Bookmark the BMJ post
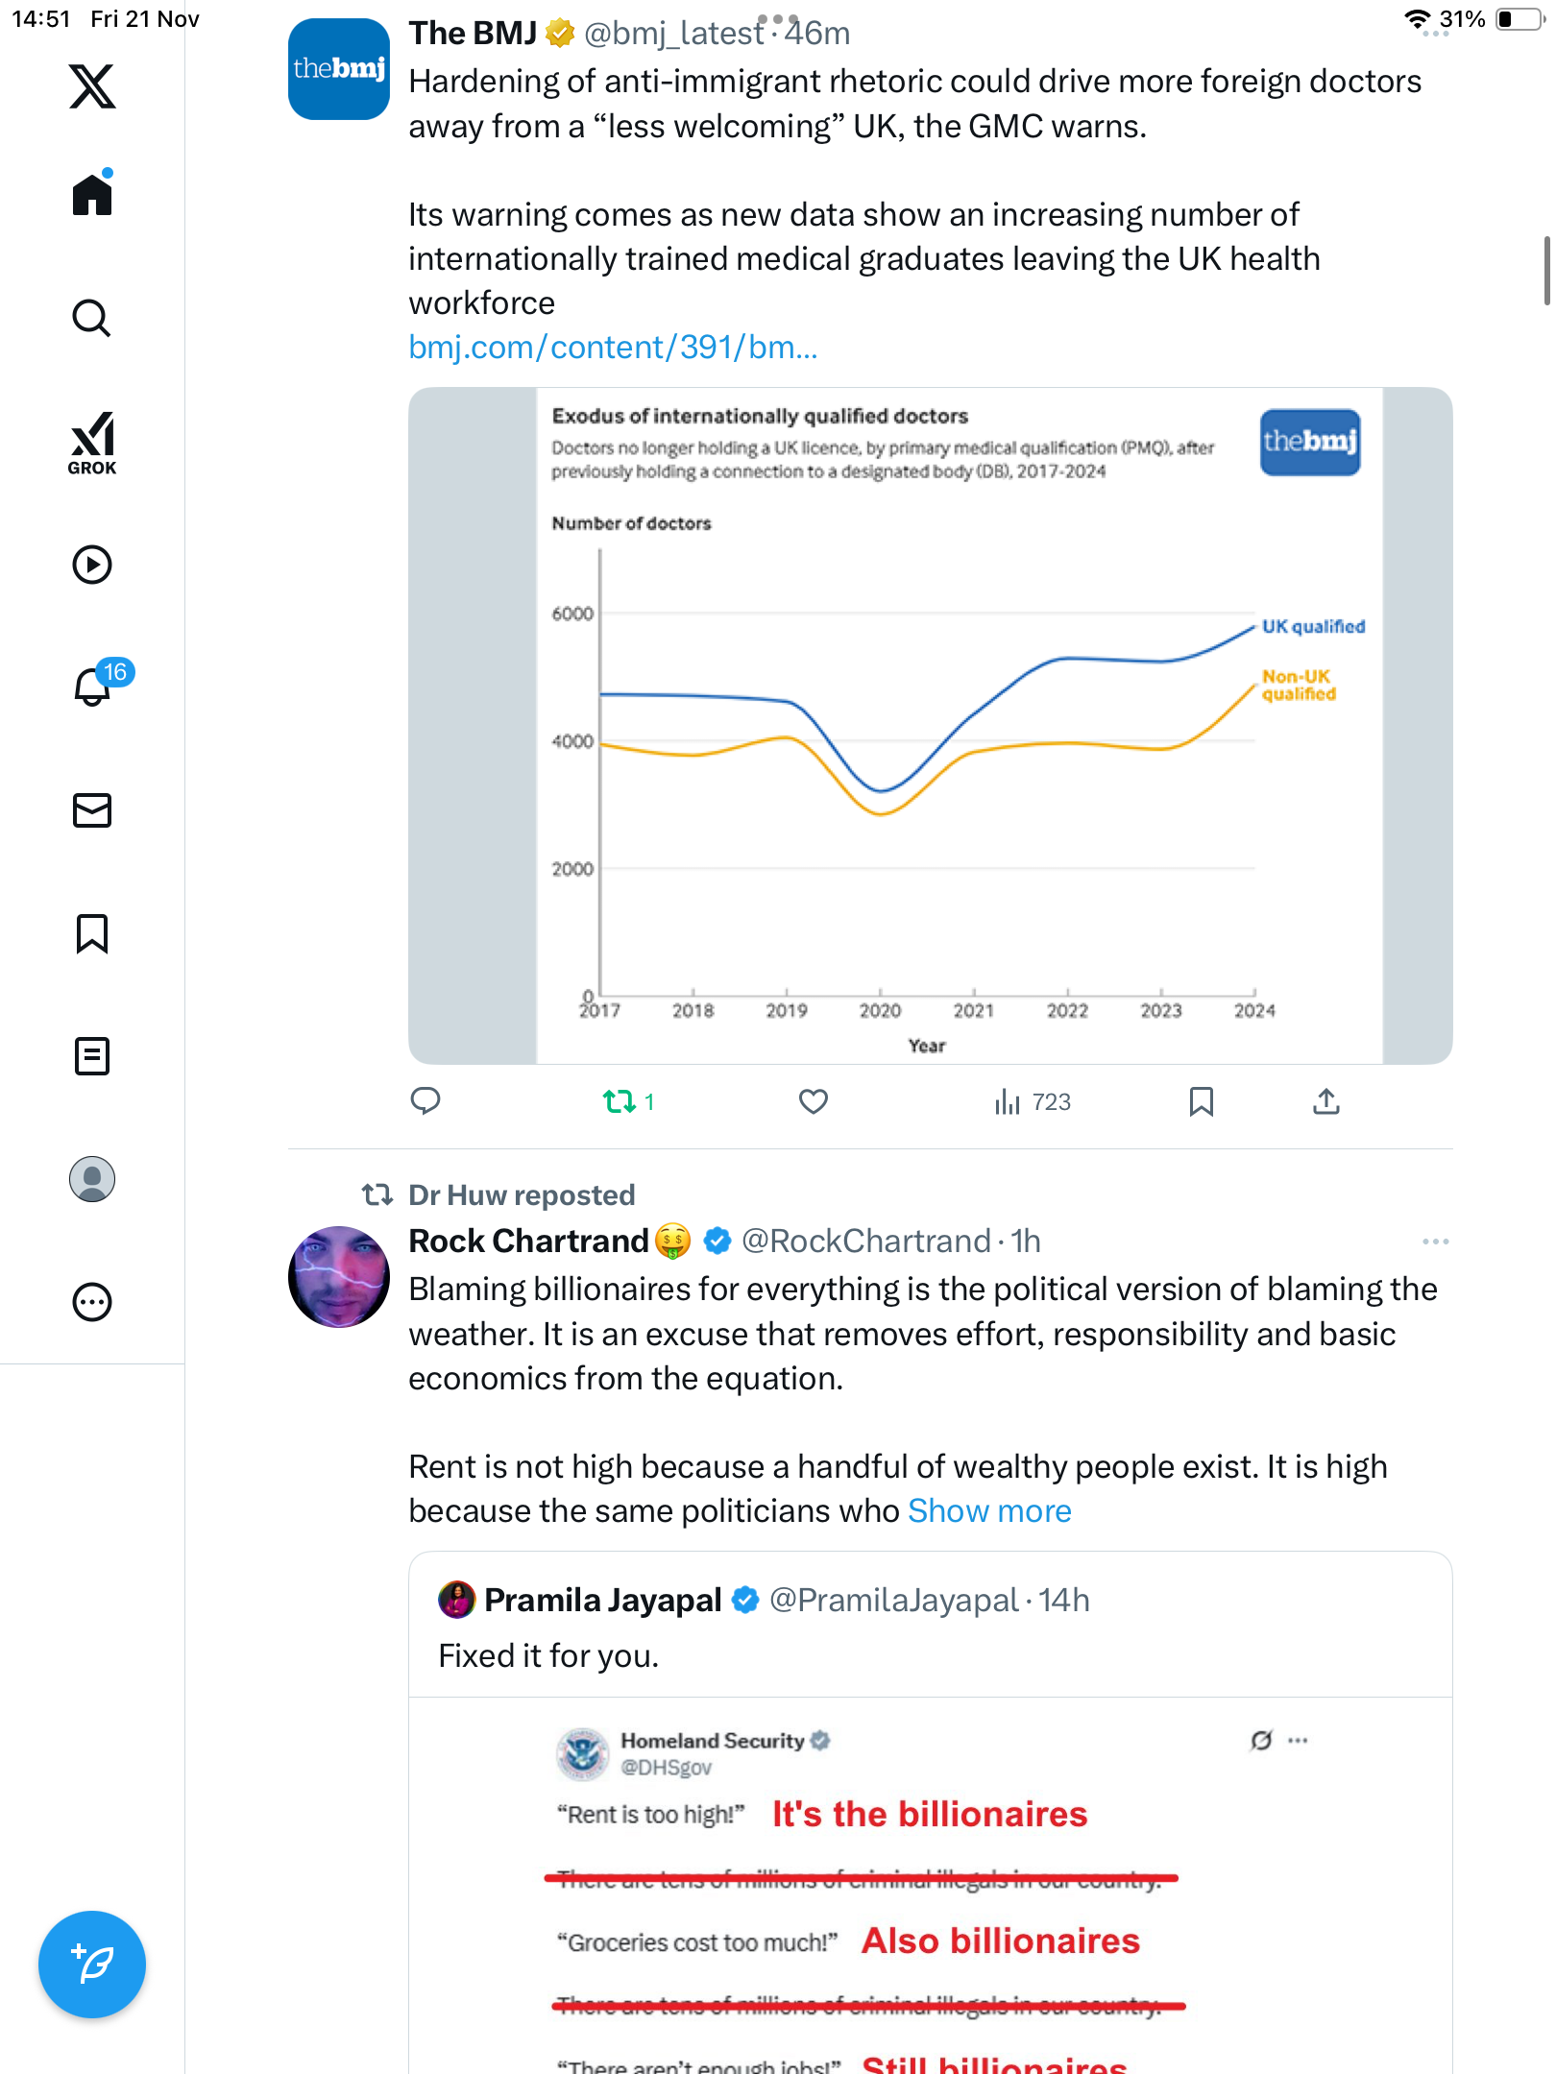 pyautogui.click(x=1201, y=1101)
